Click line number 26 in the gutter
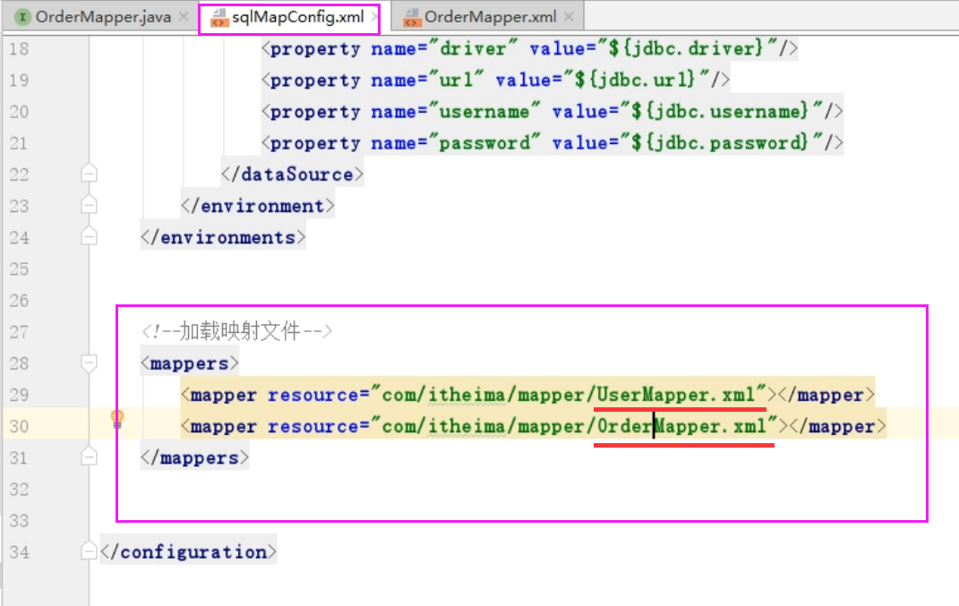Screen dimensions: 959x606 pyautogui.click(x=19, y=300)
